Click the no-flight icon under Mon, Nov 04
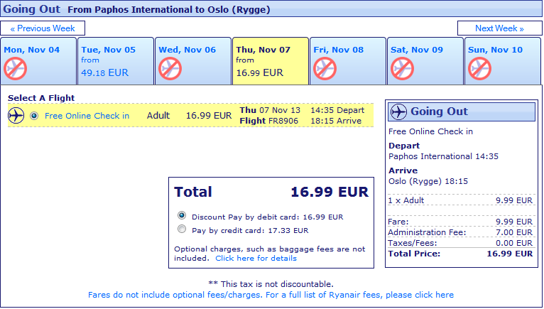The width and height of the screenshot is (544, 309). coord(15,69)
